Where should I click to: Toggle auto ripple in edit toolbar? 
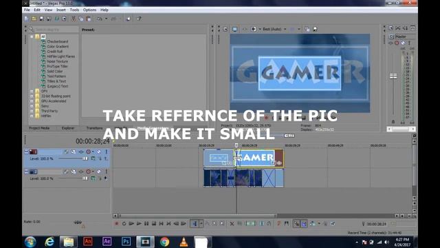click(312, 224)
